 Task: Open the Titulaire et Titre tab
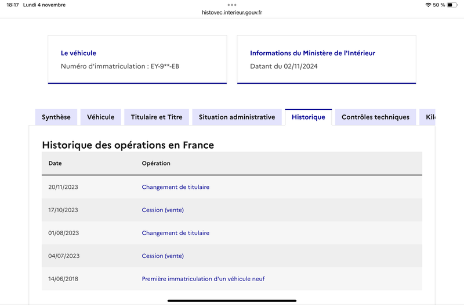(x=157, y=117)
